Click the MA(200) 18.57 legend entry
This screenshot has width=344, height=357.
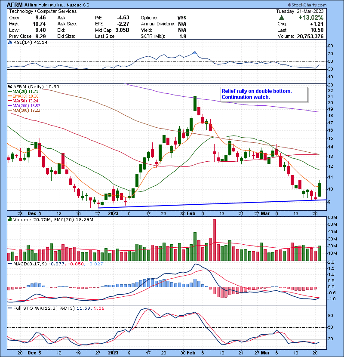(24, 106)
